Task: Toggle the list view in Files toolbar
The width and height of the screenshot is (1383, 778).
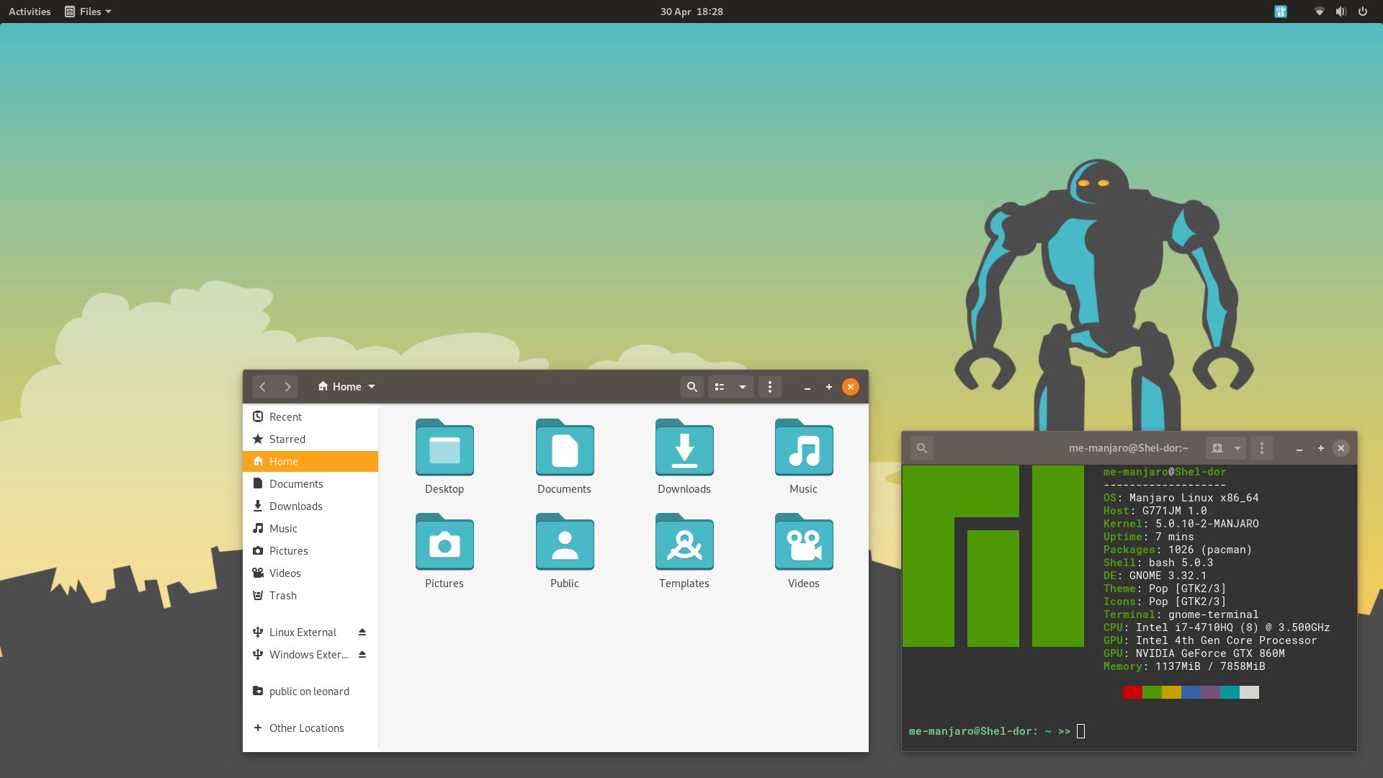Action: tap(720, 387)
